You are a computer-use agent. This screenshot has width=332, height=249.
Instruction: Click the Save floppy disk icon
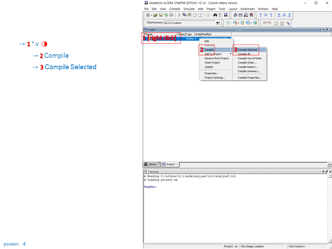pos(161,15)
